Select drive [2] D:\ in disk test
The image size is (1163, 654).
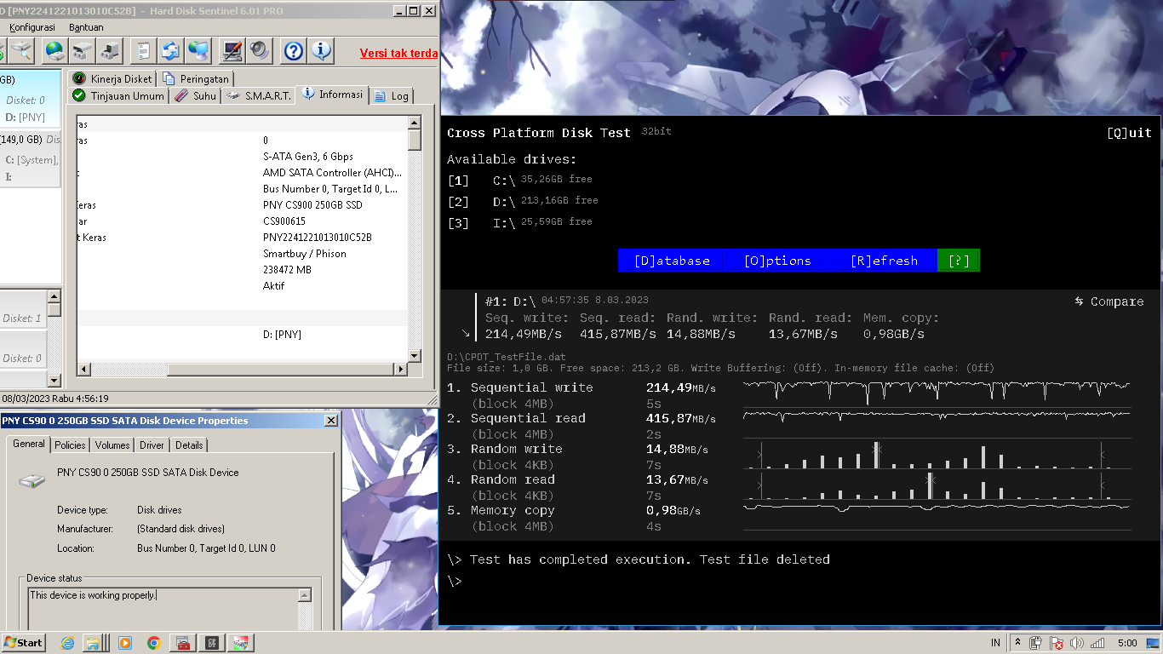point(523,202)
